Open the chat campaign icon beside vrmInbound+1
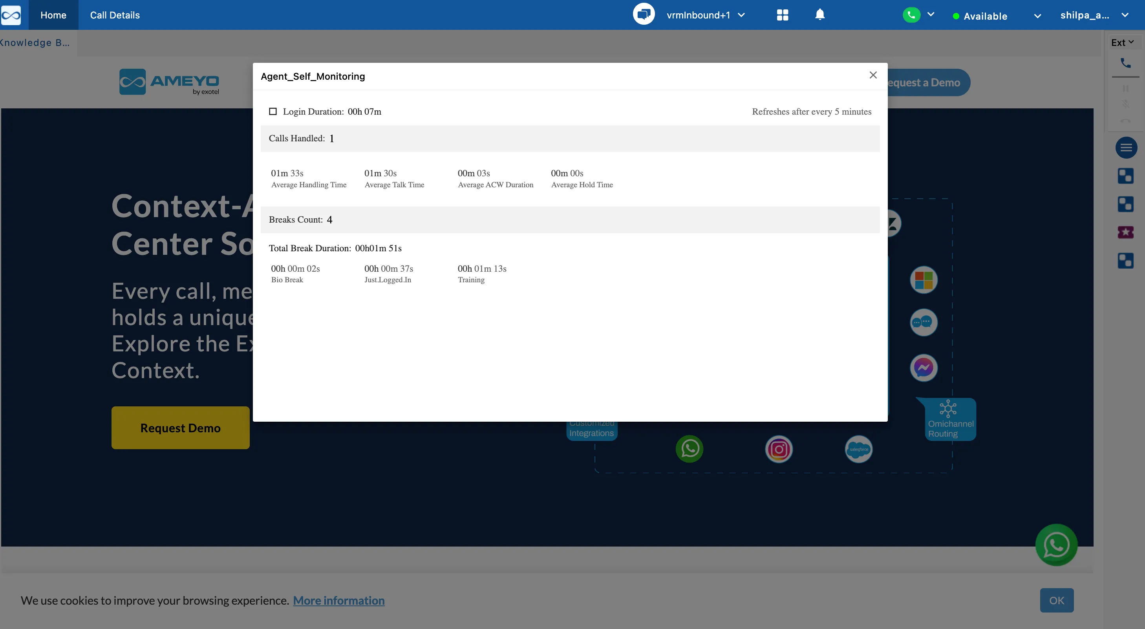The image size is (1145, 629). click(644, 15)
